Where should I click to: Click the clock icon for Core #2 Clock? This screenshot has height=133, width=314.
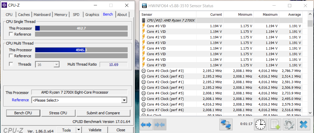click(x=144, y=82)
